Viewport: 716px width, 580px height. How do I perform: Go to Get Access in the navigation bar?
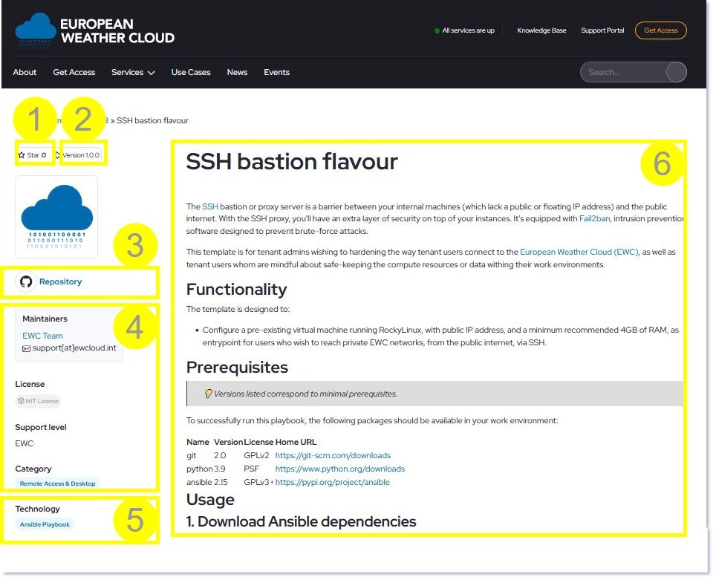pos(74,72)
